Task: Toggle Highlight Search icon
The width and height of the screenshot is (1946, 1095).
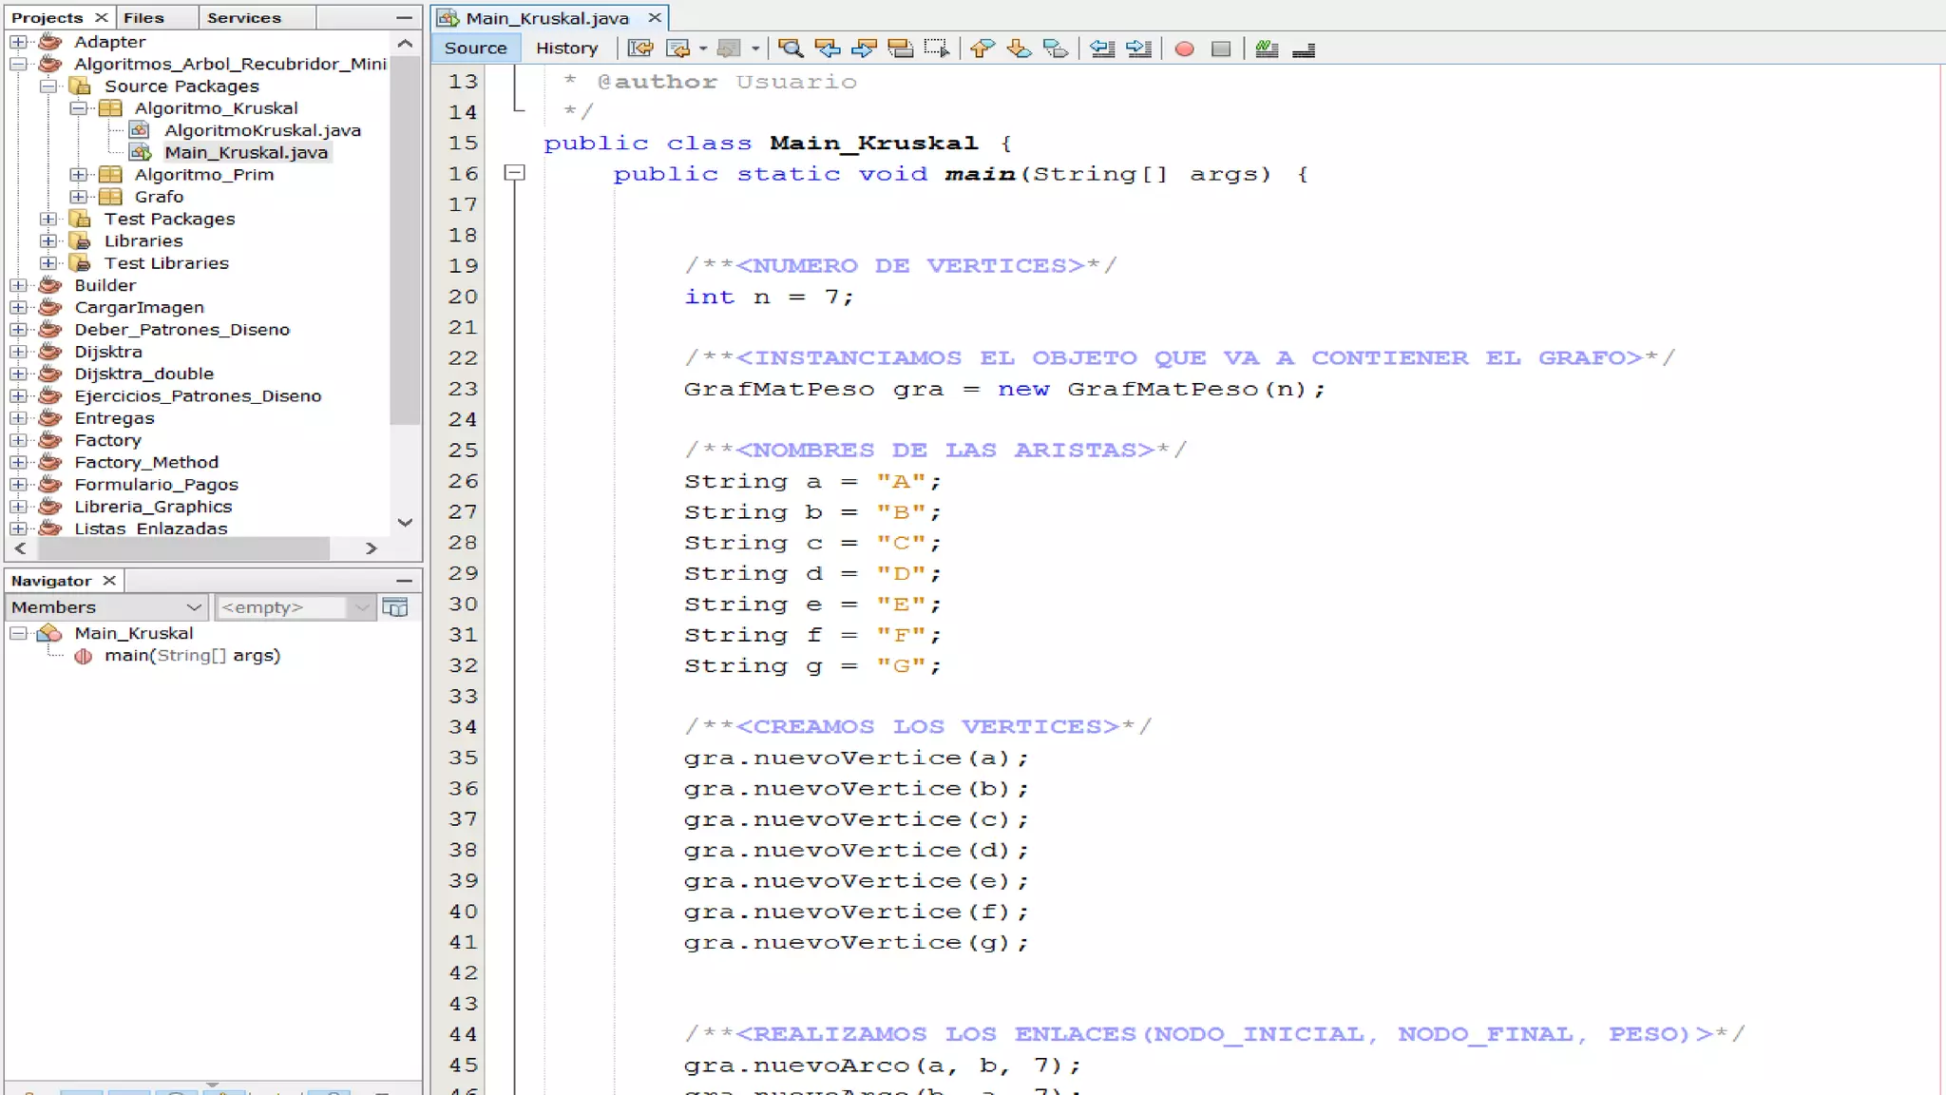Action: (900, 48)
